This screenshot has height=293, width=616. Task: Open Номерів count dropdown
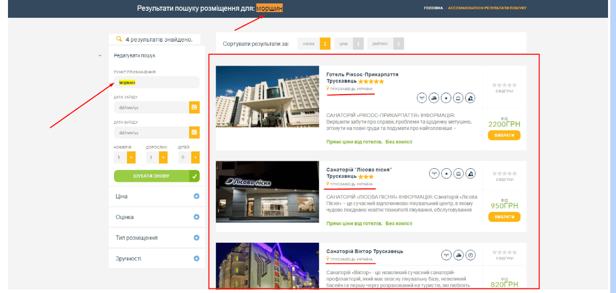(131, 157)
